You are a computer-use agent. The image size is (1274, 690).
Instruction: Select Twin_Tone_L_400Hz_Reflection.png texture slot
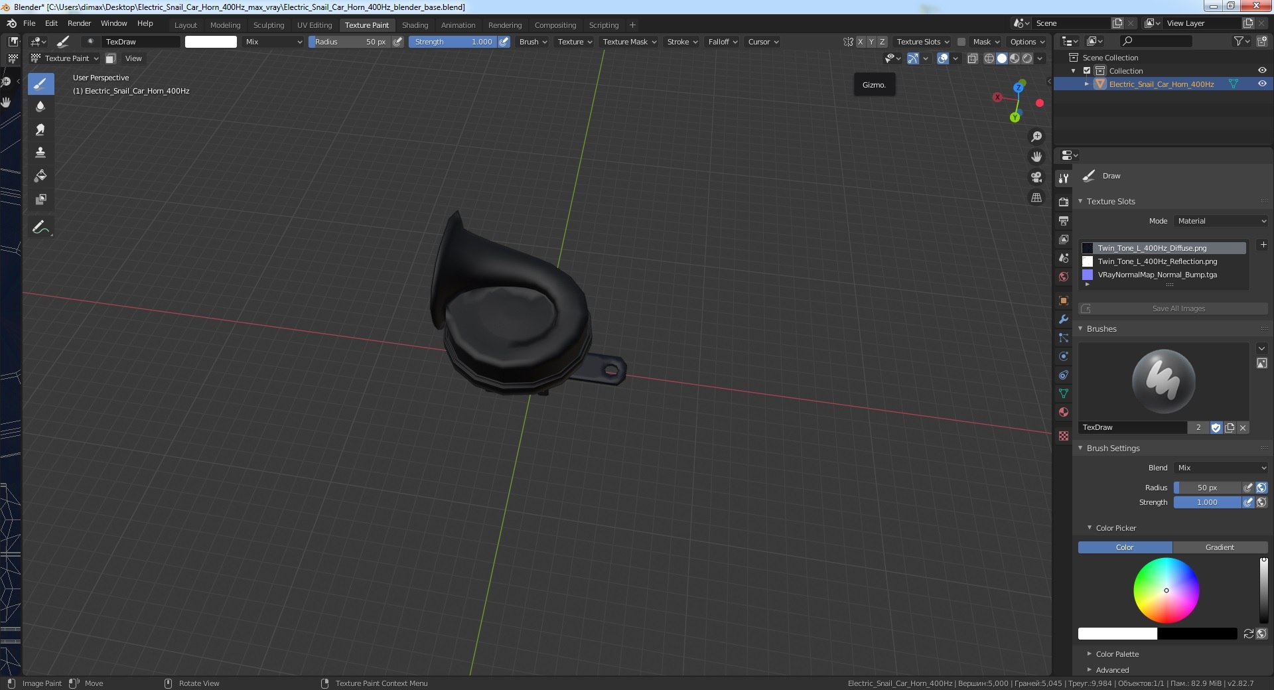point(1164,261)
